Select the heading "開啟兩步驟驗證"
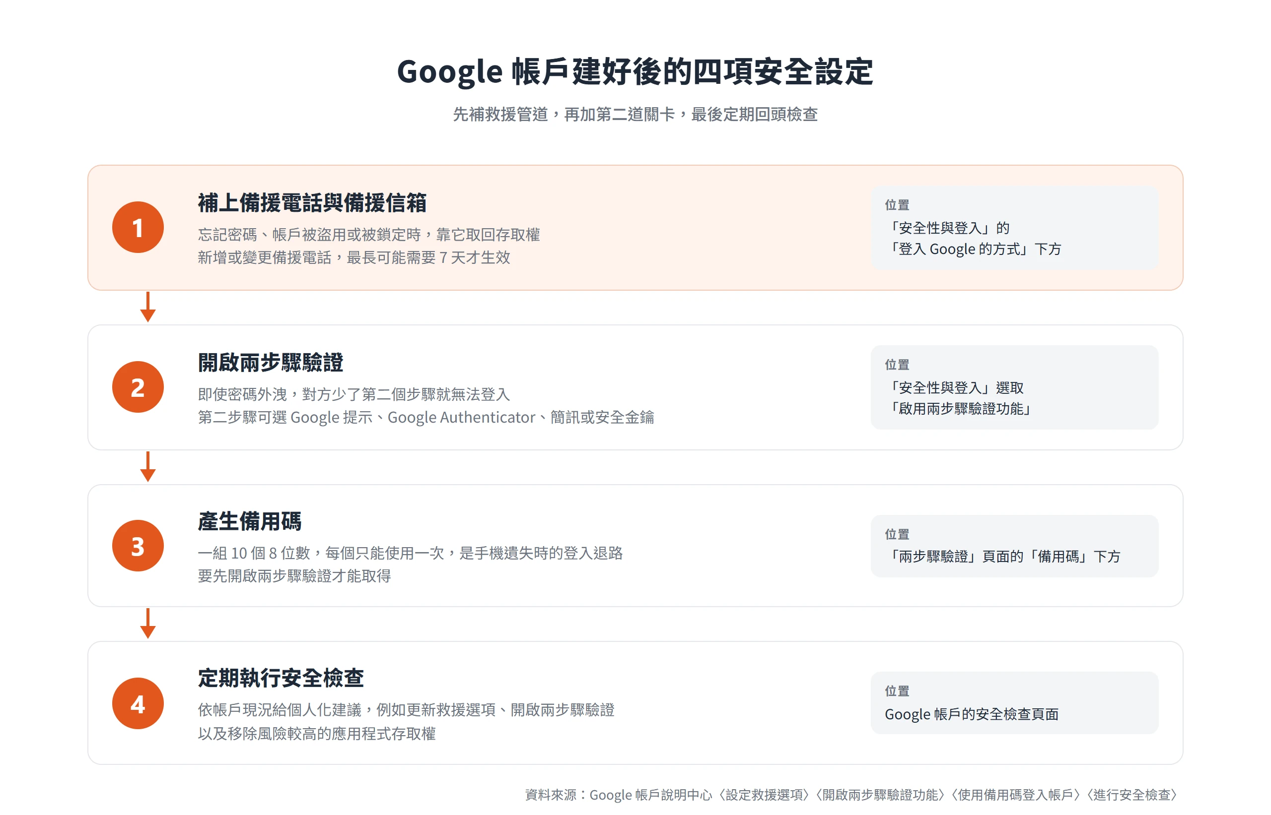Viewport: 1271px width, 815px height. (x=271, y=363)
